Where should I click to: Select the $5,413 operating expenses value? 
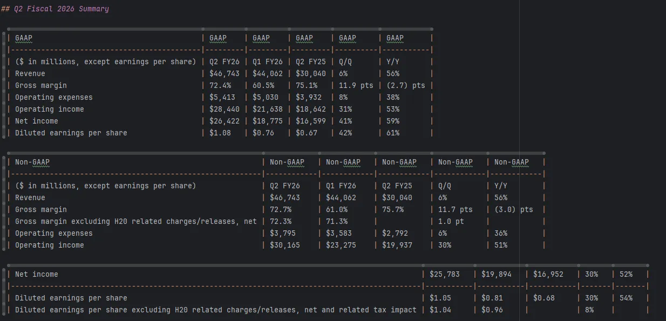coord(222,97)
